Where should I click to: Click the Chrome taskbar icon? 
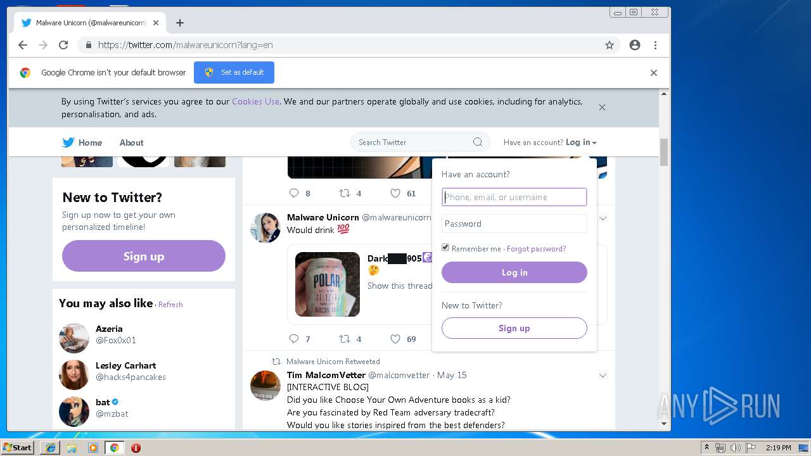[114, 448]
